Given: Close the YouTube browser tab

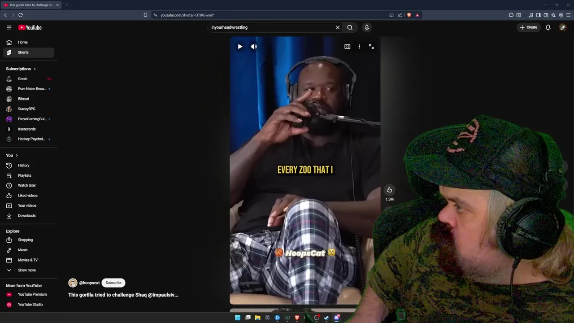Looking at the screenshot, I should (x=57, y=5).
